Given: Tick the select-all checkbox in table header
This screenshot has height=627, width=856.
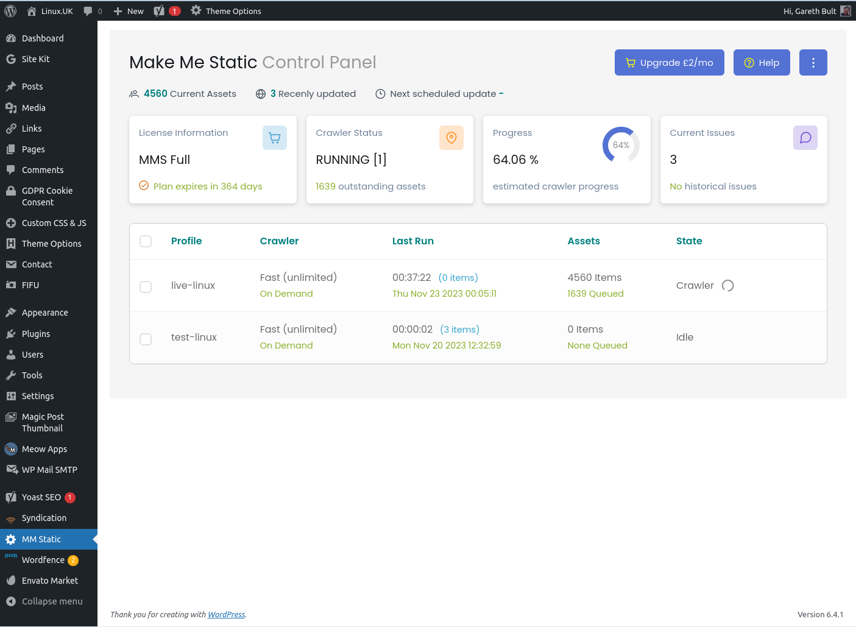Looking at the screenshot, I should pyautogui.click(x=146, y=241).
